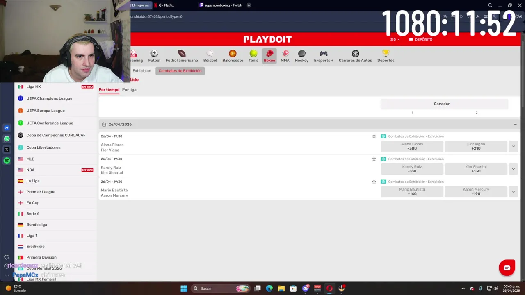Click the browser address bar URL
The height and width of the screenshot is (295, 525).
pos(156,16)
